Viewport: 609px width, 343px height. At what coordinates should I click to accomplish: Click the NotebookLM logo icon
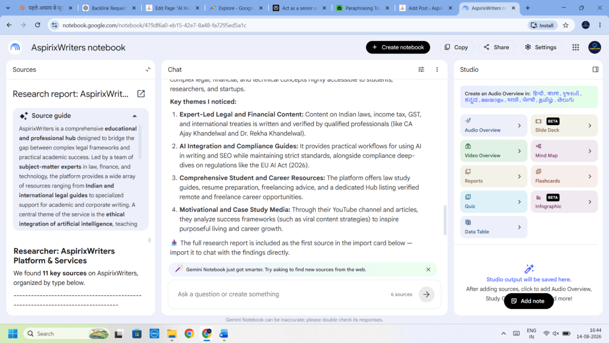click(15, 47)
